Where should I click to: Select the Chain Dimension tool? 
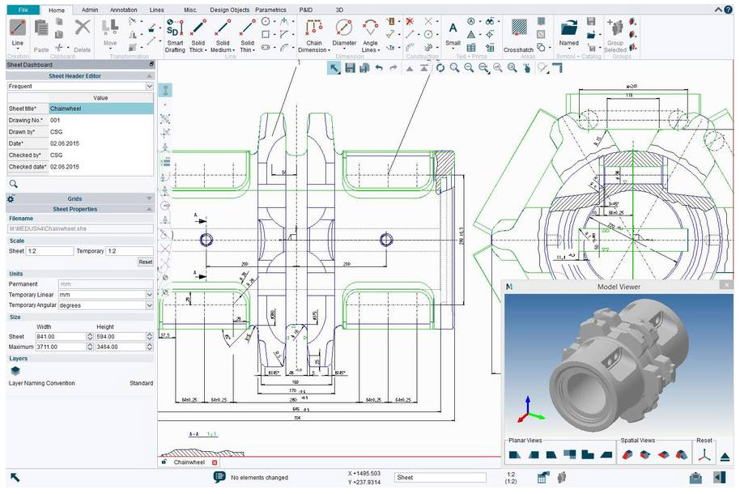(314, 35)
